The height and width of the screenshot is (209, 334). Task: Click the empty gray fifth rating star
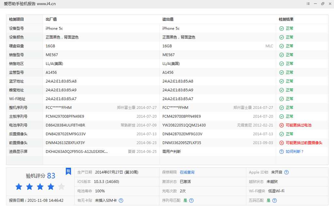tap(61, 187)
